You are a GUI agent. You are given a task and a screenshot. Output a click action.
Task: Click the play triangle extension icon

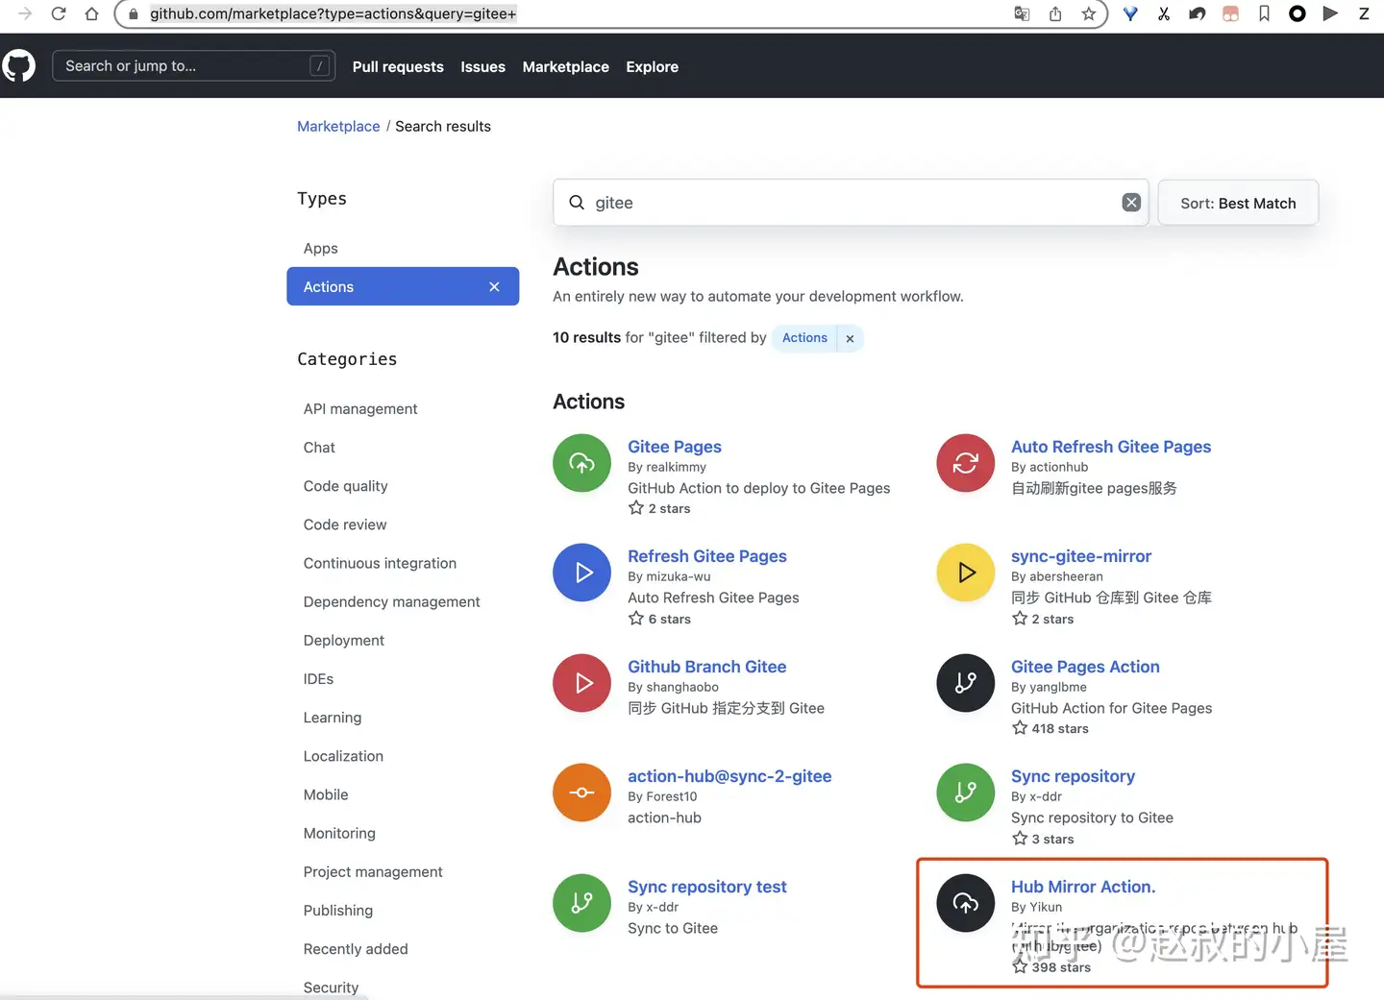pos(1330,13)
